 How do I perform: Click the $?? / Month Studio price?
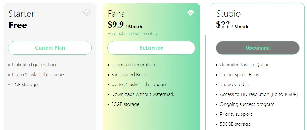pyautogui.click(x=232, y=25)
